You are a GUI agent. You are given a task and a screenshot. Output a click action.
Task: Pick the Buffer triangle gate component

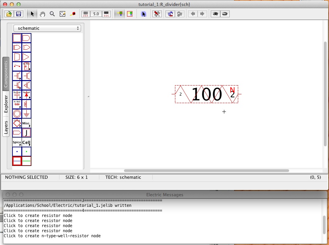[26, 57]
